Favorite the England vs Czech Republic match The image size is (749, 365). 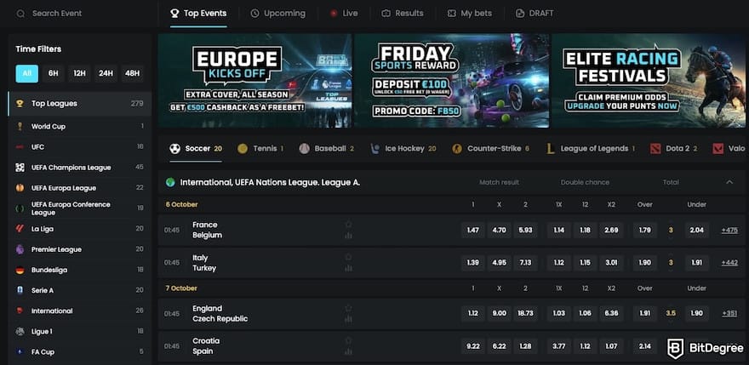pos(348,308)
